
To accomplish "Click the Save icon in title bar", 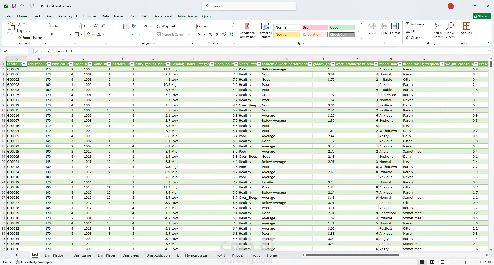I will [x=14, y=6].
